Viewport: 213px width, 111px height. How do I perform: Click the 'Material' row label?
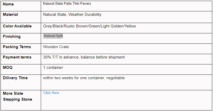coord(10,14)
